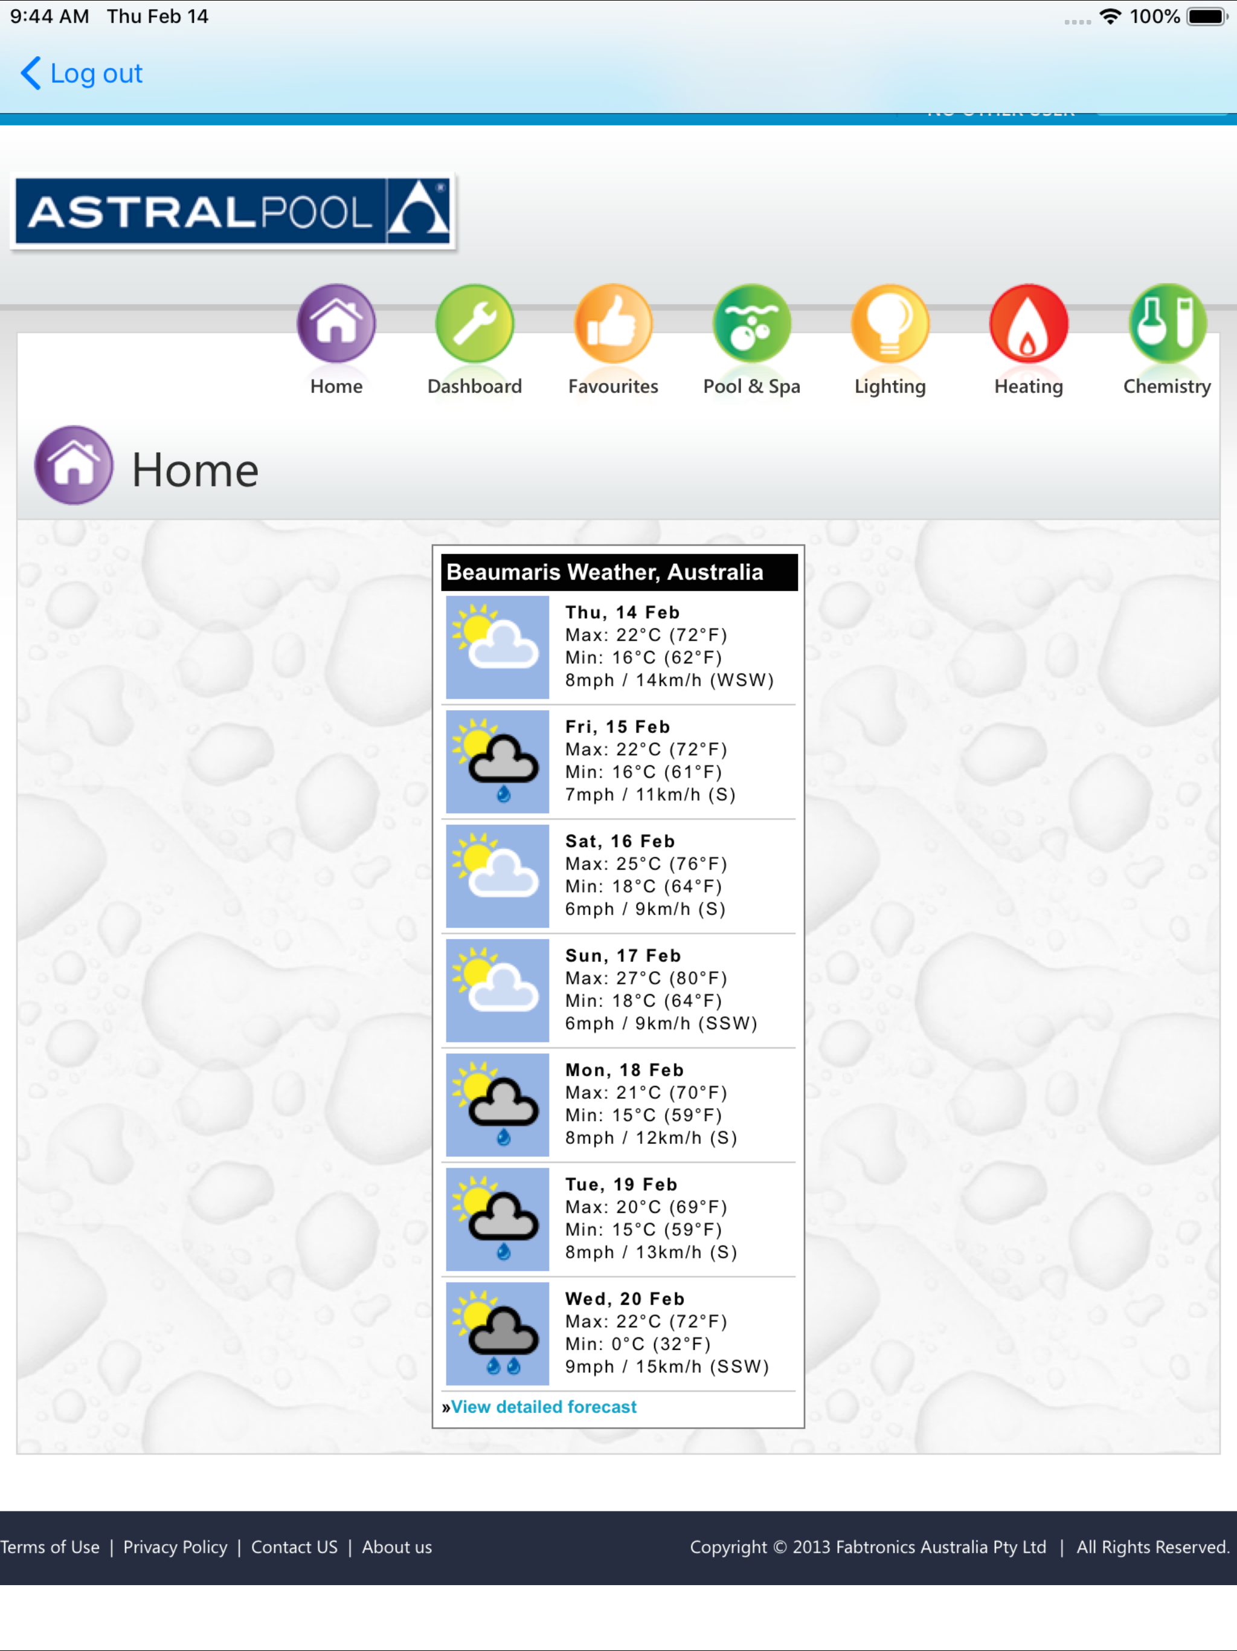The width and height of the screenshot is (1237, 1651).
Task: Click the AstralPool logo
Action: (x=233, y=213)
